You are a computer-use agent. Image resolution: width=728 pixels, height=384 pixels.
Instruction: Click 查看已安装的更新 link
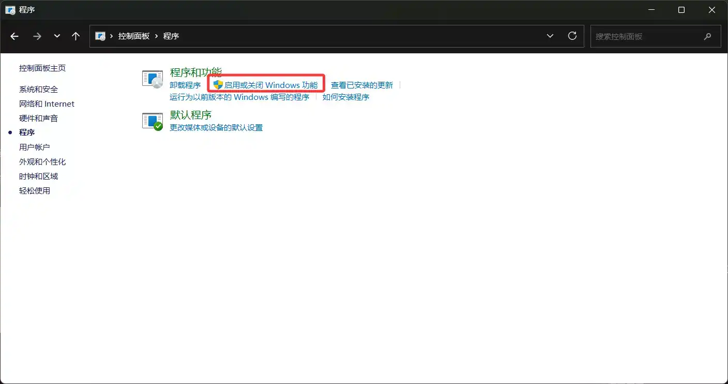point(362,85)
